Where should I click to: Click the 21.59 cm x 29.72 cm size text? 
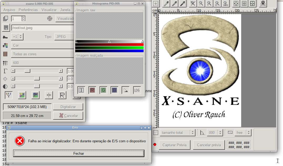pyautogui.click(x=27, y=116)
